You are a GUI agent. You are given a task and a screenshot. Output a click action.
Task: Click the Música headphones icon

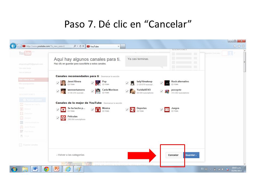click(98, 110)
